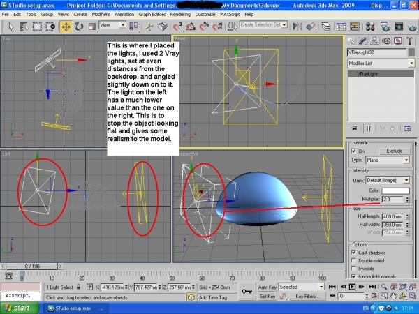Open the Motion command panel
This screenshot has width=419, height=314.
pos(386,41)
